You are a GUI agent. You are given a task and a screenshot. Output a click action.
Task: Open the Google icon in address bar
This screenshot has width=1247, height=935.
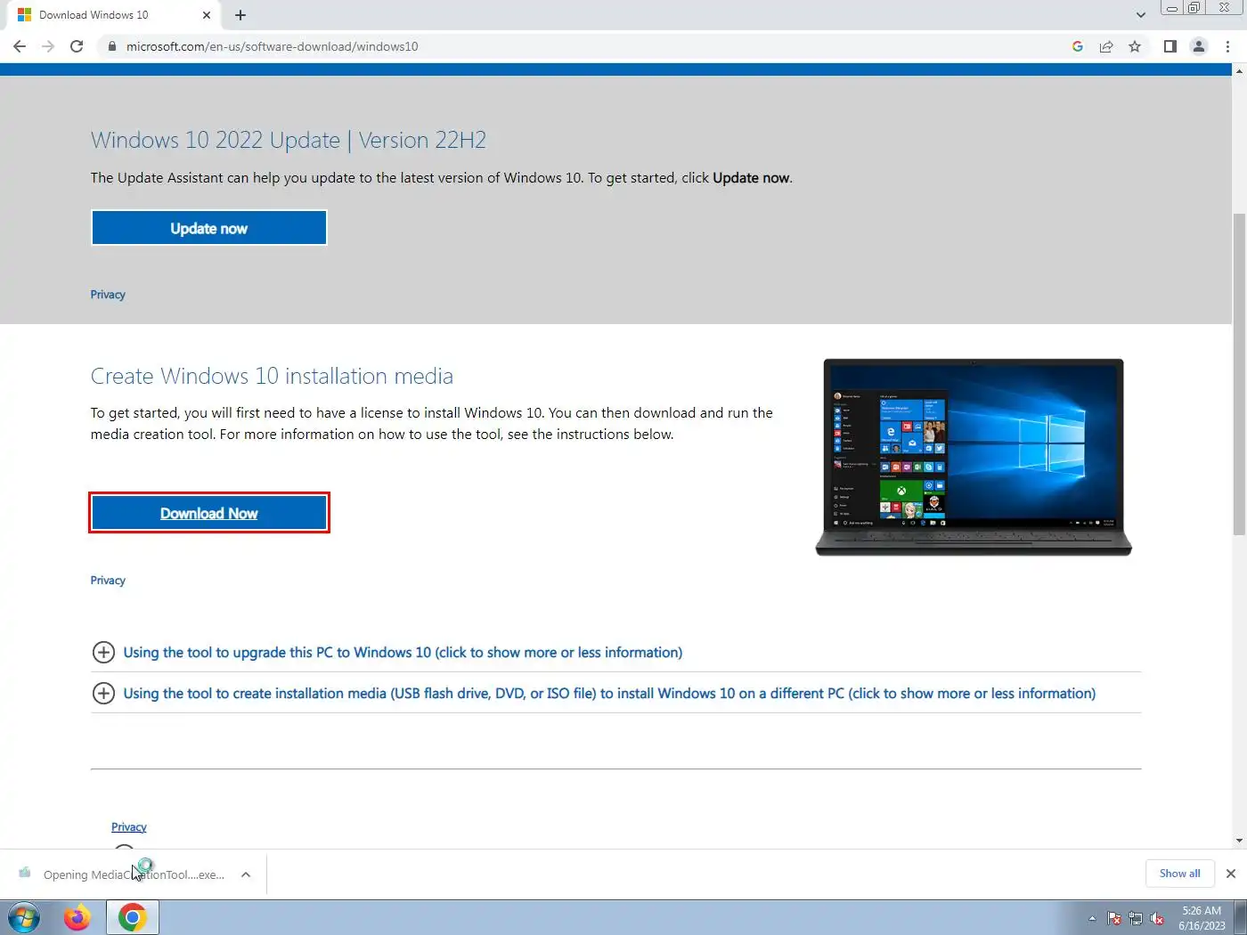1078,46
